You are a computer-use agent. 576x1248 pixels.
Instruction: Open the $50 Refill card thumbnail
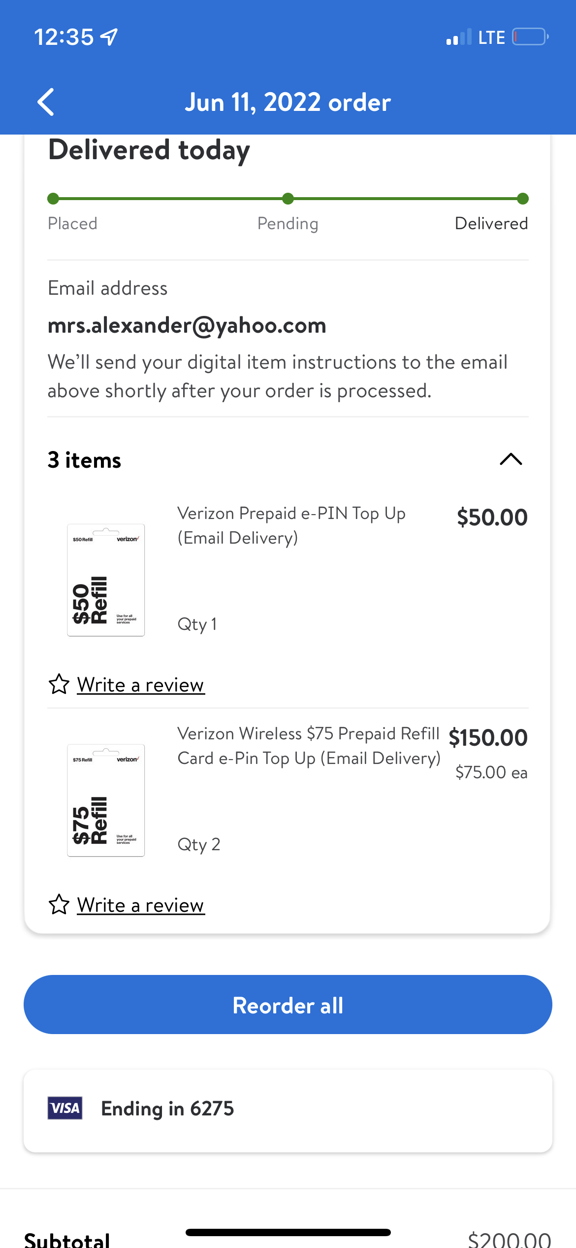click(x=106, y=580)
